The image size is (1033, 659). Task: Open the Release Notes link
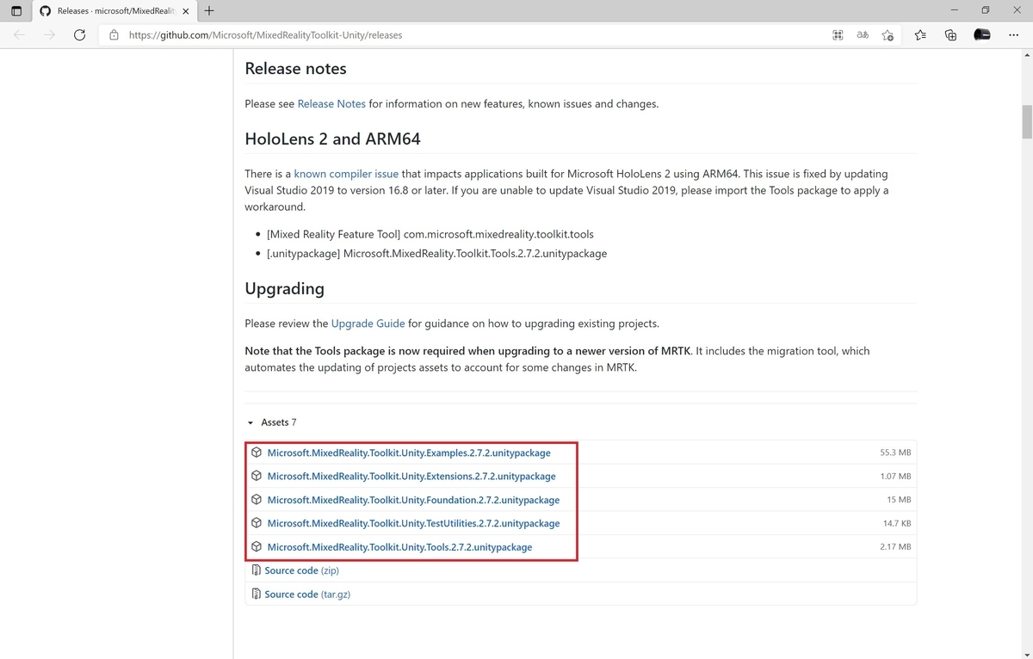[331, 103]
